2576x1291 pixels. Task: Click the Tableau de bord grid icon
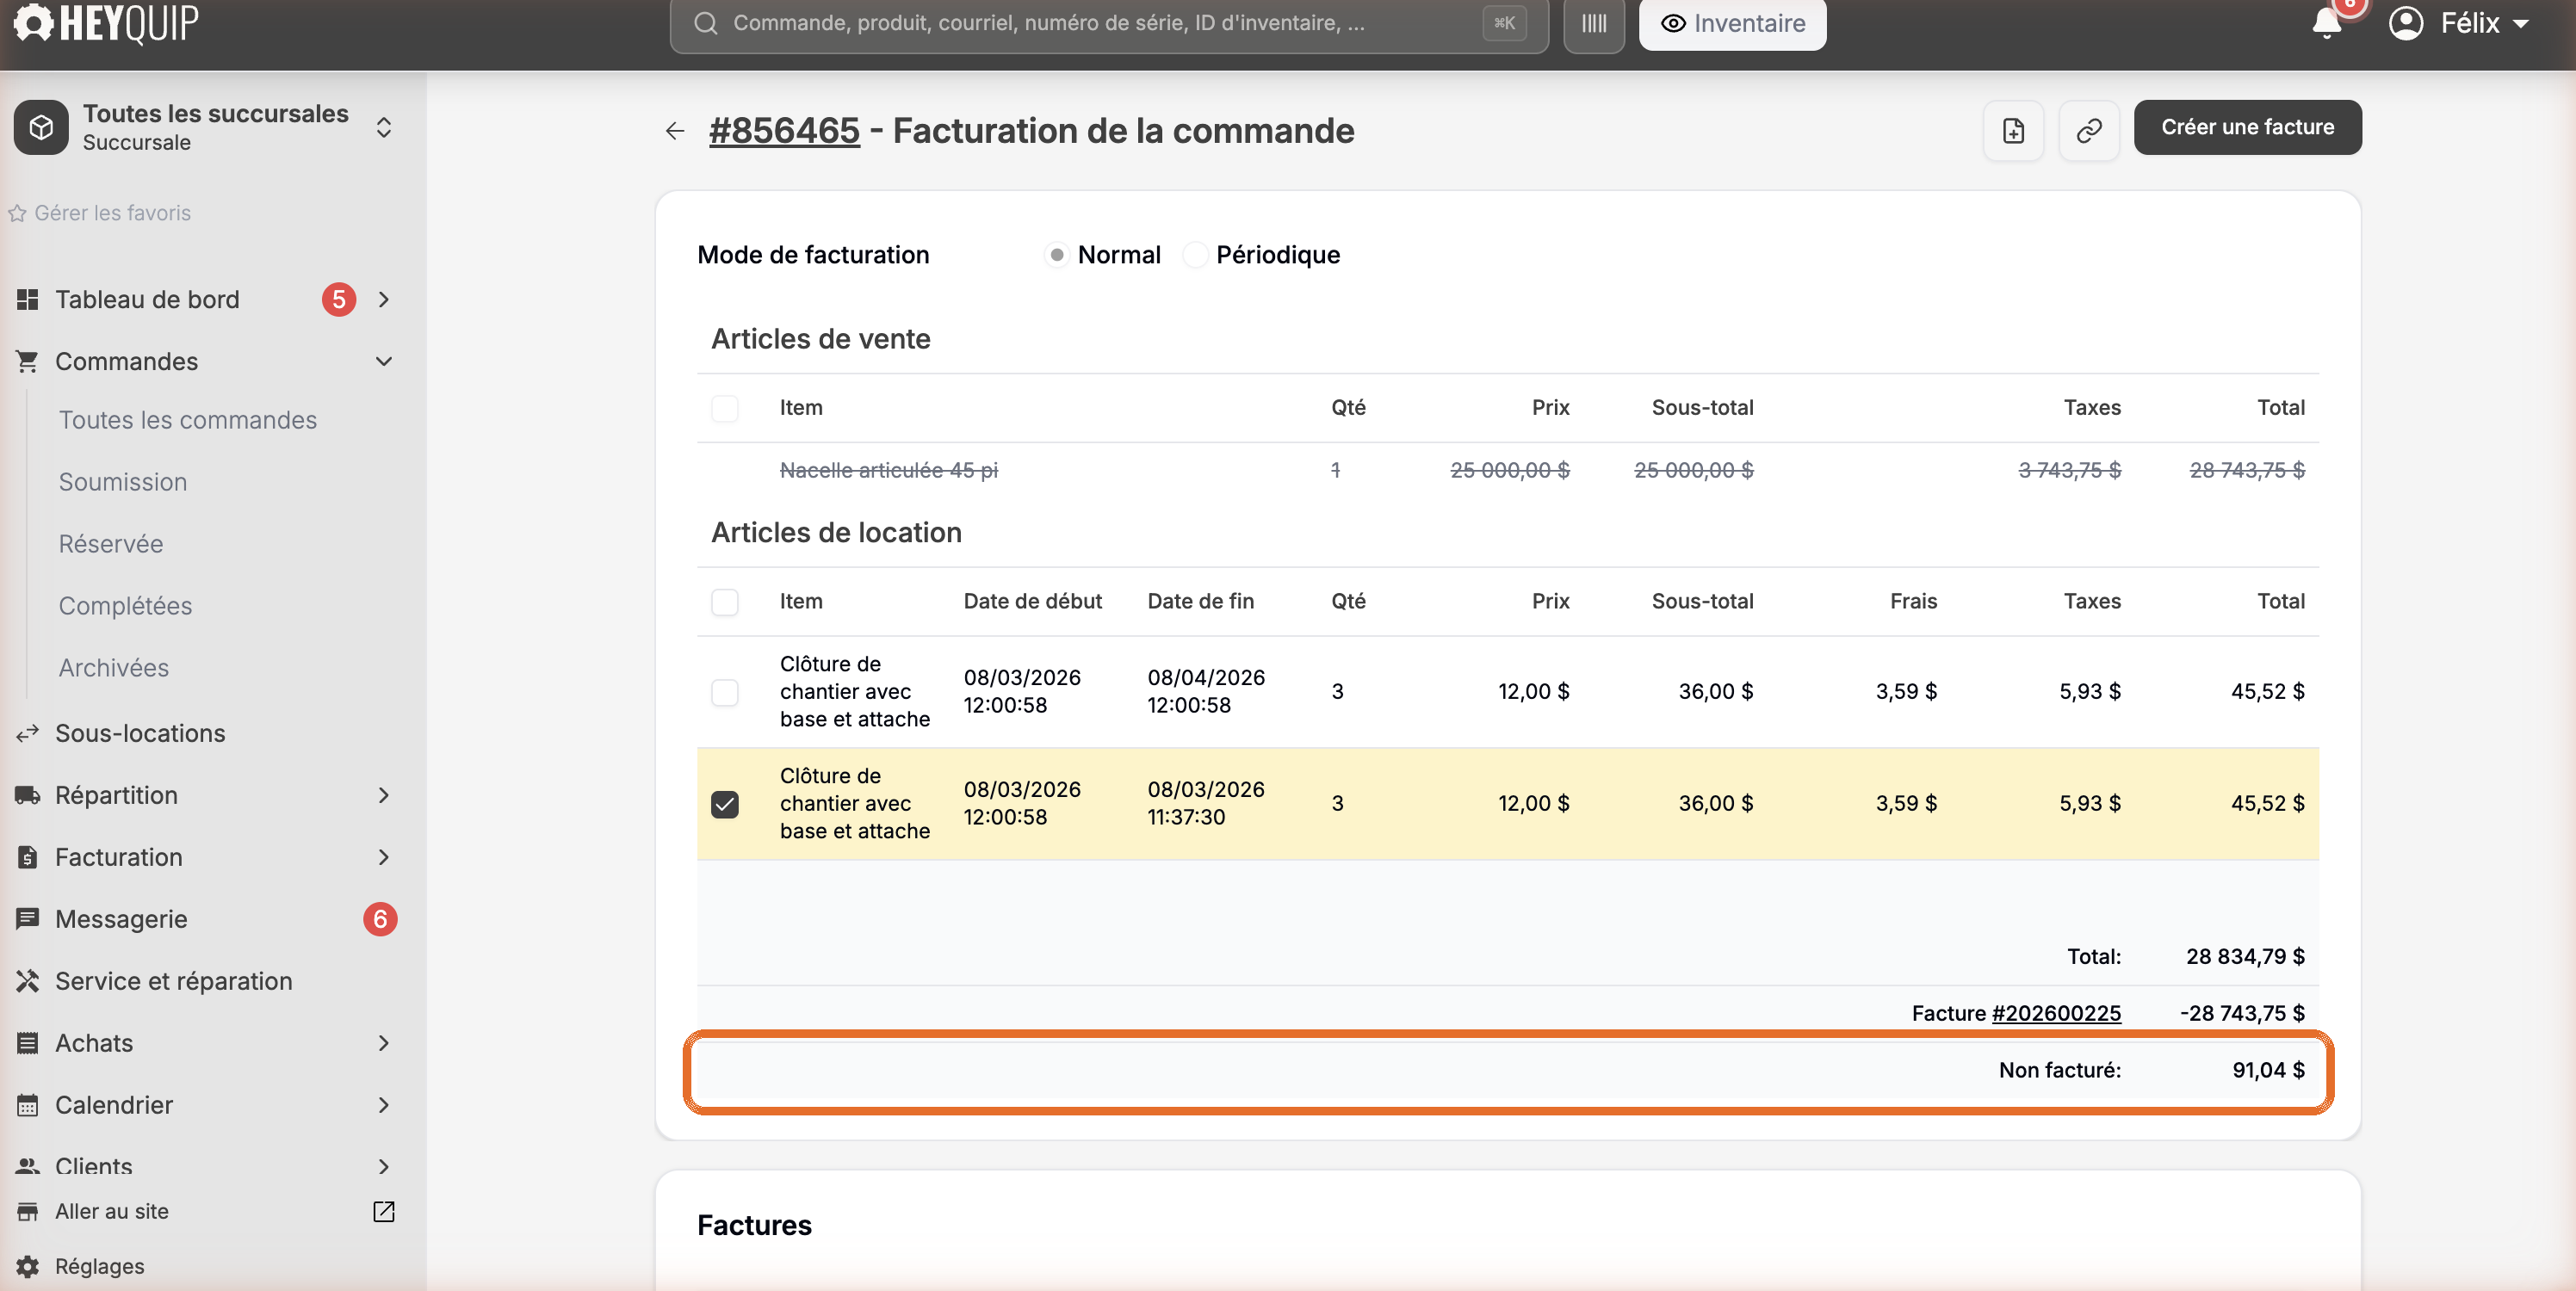(28, 299)
